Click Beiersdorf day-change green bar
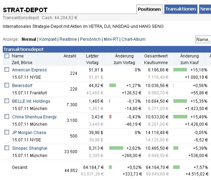 tap(112, 85)
